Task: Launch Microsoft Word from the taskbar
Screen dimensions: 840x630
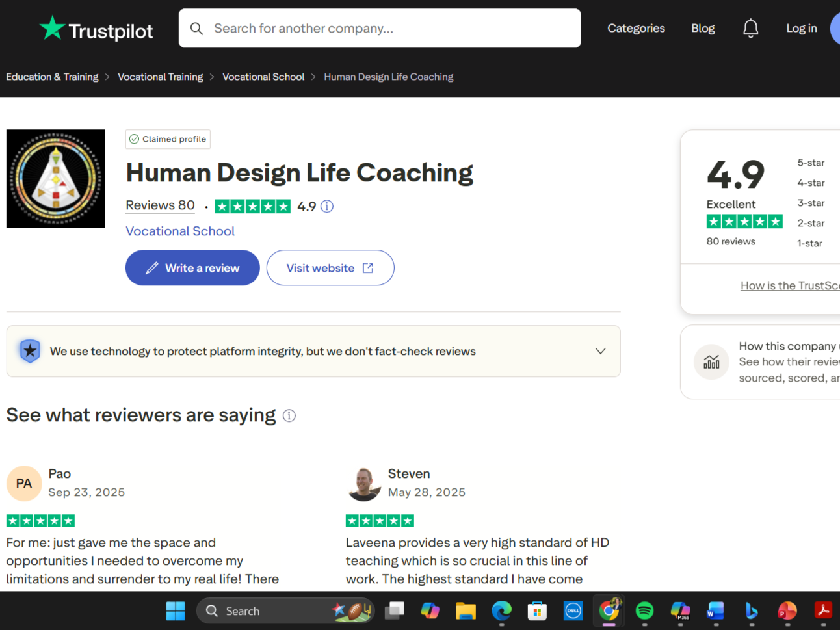Action: coord(715,610)
